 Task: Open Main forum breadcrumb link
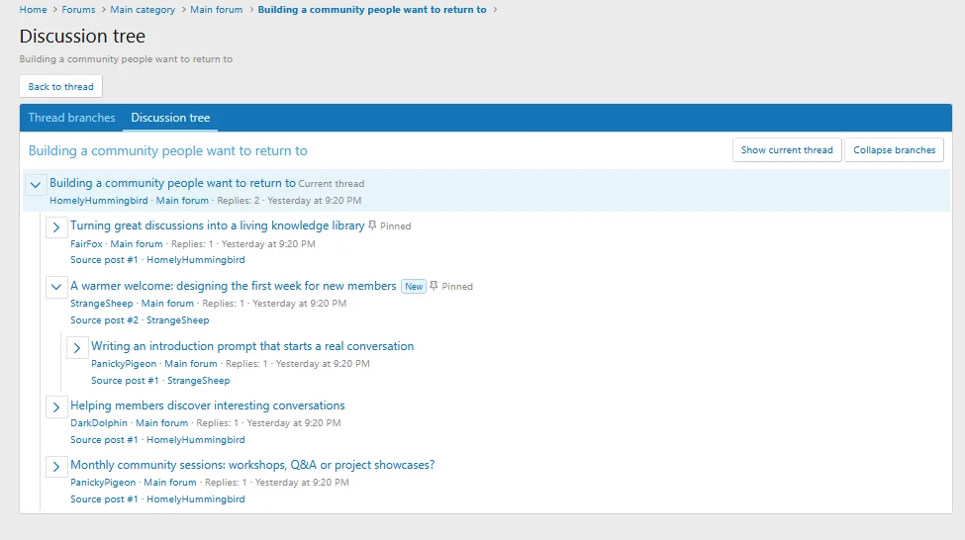[x=216, y=10]
